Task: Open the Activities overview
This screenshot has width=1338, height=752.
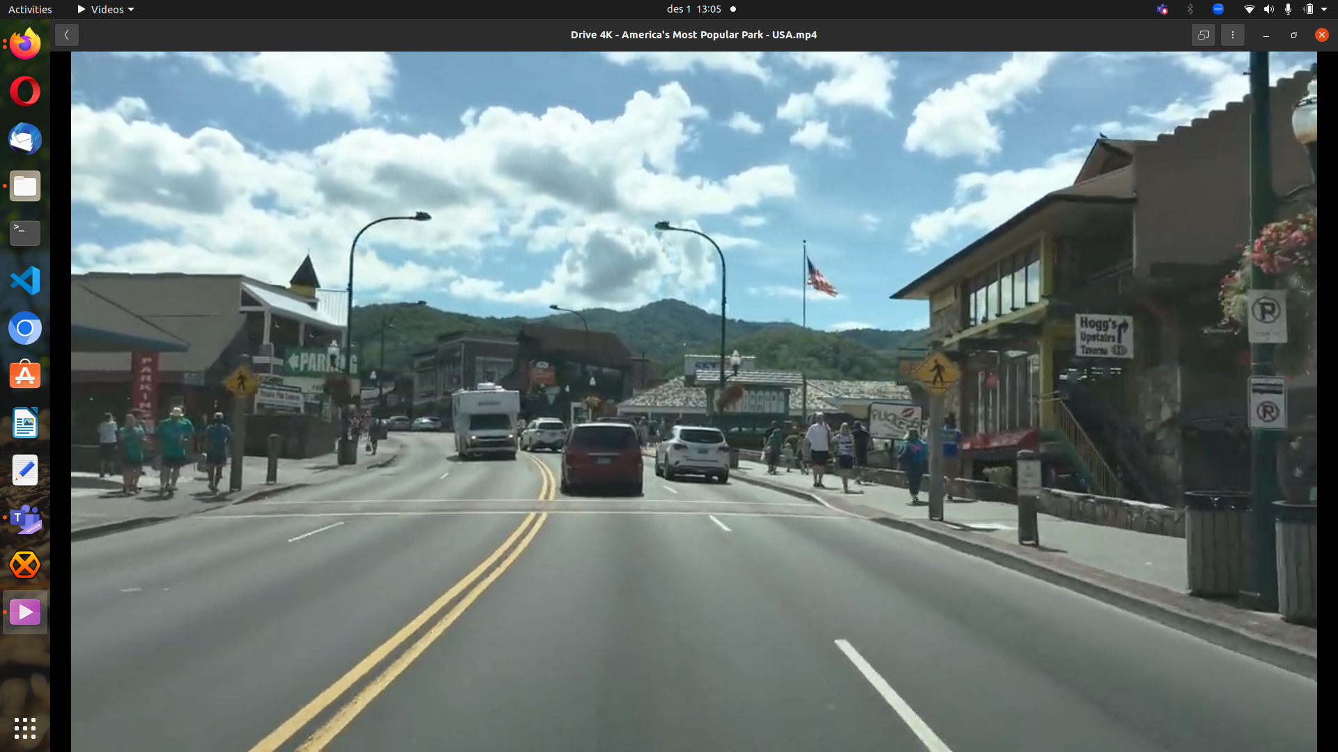Action: pos(30,9)
